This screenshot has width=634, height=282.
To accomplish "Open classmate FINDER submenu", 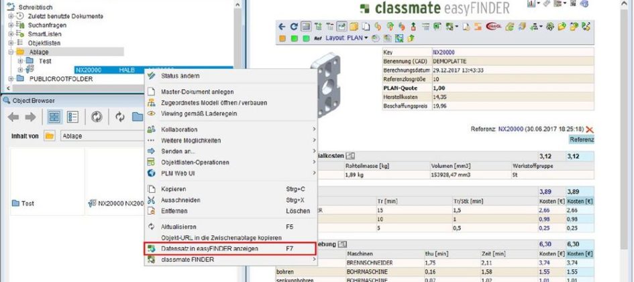I will tap(231, 260).
